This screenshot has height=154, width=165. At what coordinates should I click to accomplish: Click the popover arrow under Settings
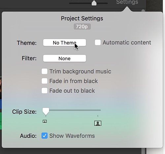tap(127, 9)
